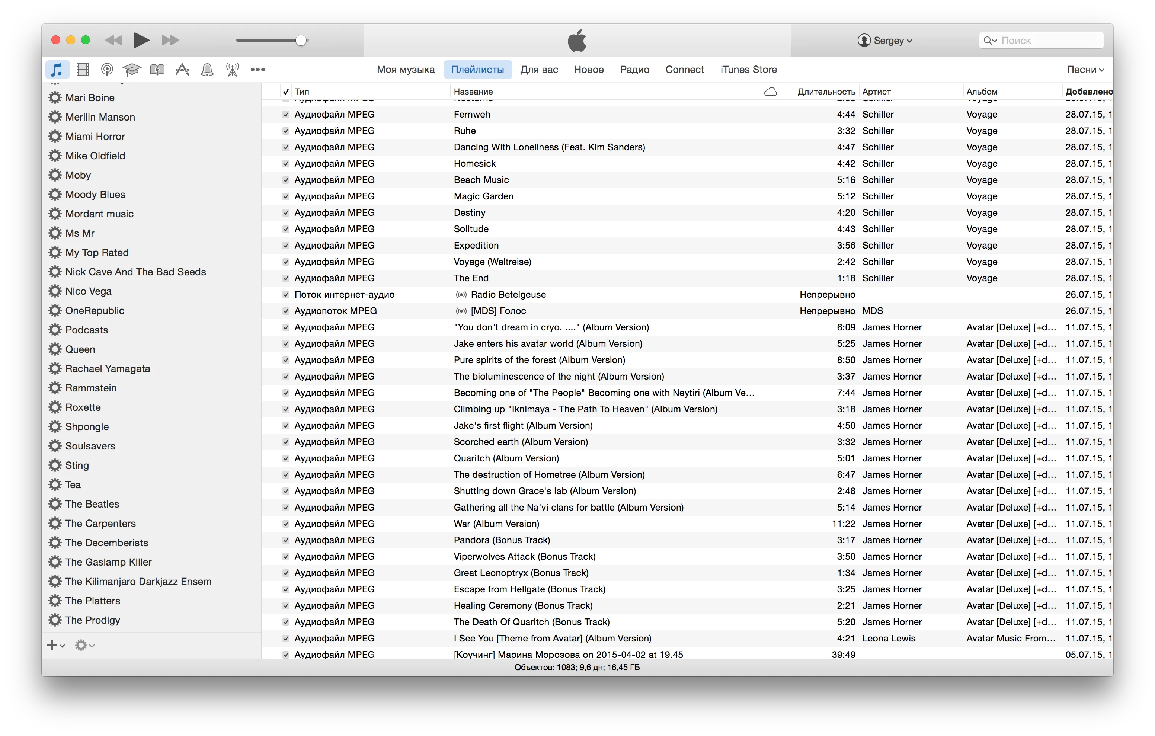Sort by the Длительность column header
The width and height of the screenshot is (1155, 736).
pyautogui.click(x=825, y=92)
